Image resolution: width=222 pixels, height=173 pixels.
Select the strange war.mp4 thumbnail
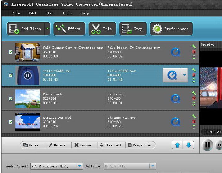tap(28, 122)
